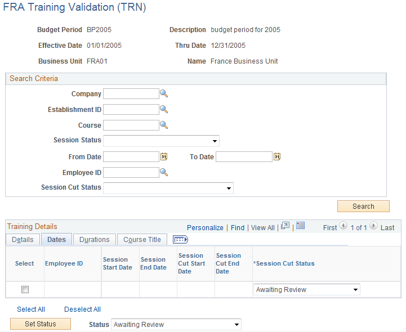This screenshot has width=406, height=332.
Task: Sort by Session End Date column header
Action: pyautogui.click(x=153, y=263)
